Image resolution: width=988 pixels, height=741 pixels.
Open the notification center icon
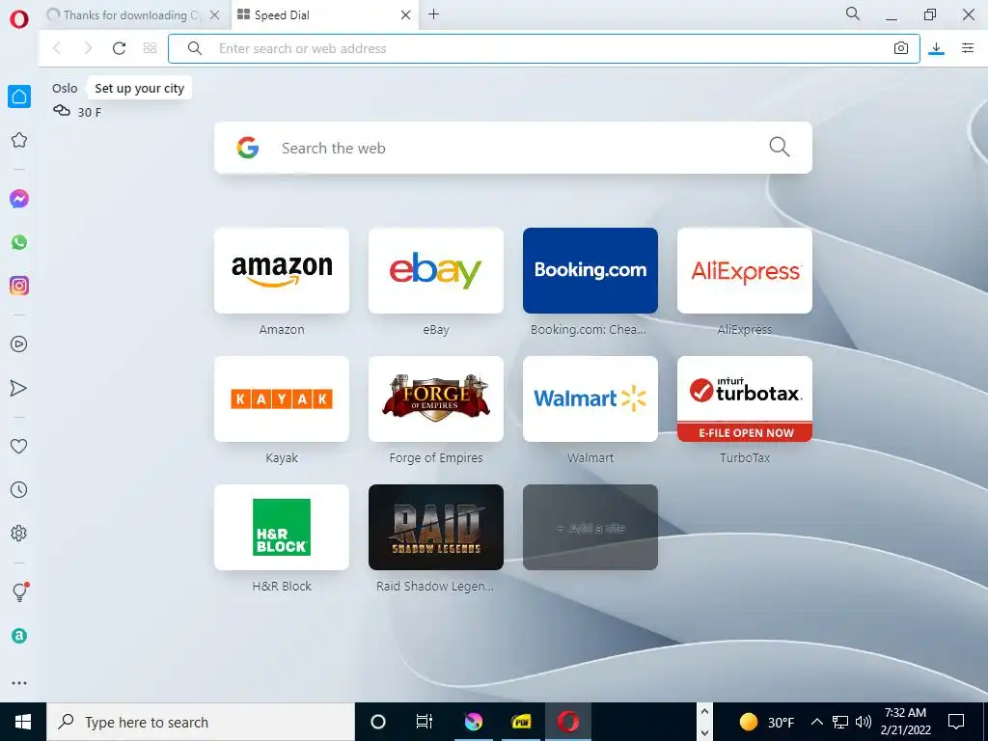pos(956,722)
